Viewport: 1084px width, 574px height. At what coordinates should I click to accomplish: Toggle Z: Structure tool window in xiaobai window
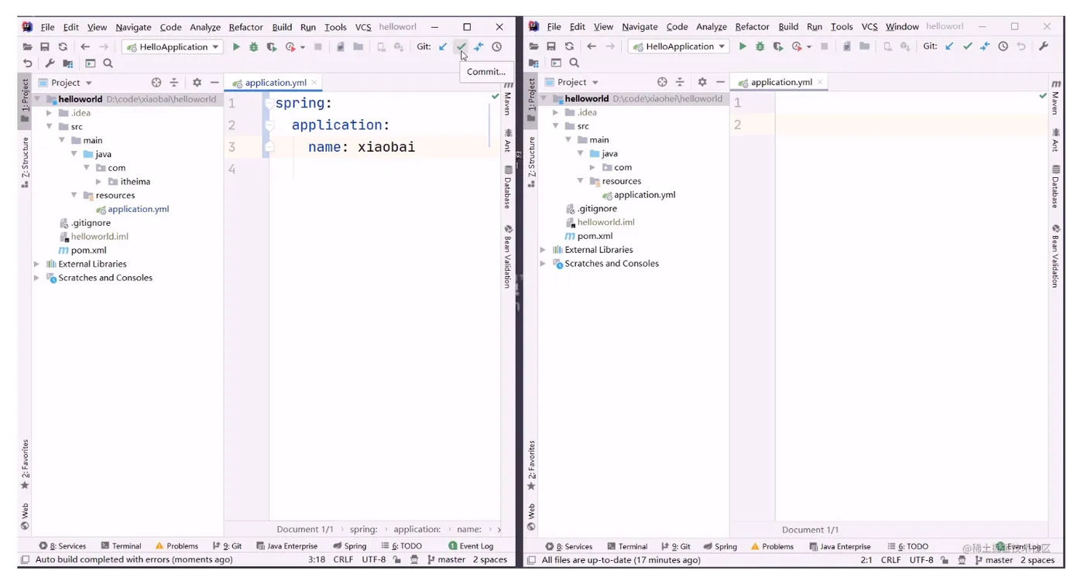[25, 163]
